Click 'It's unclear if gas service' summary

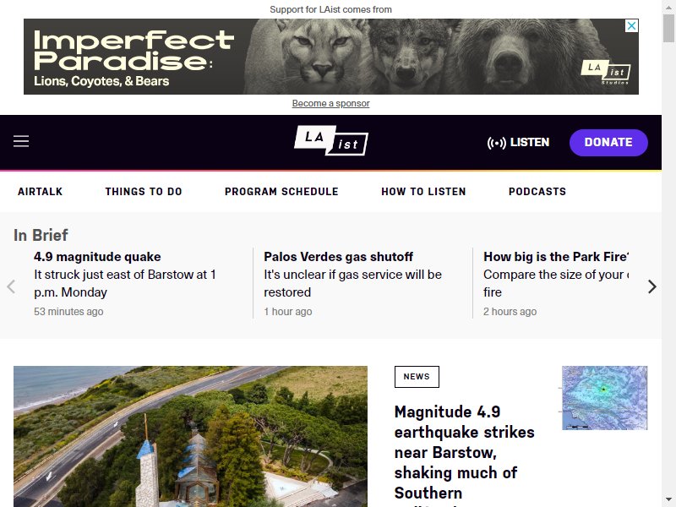[x=352, y=283]
